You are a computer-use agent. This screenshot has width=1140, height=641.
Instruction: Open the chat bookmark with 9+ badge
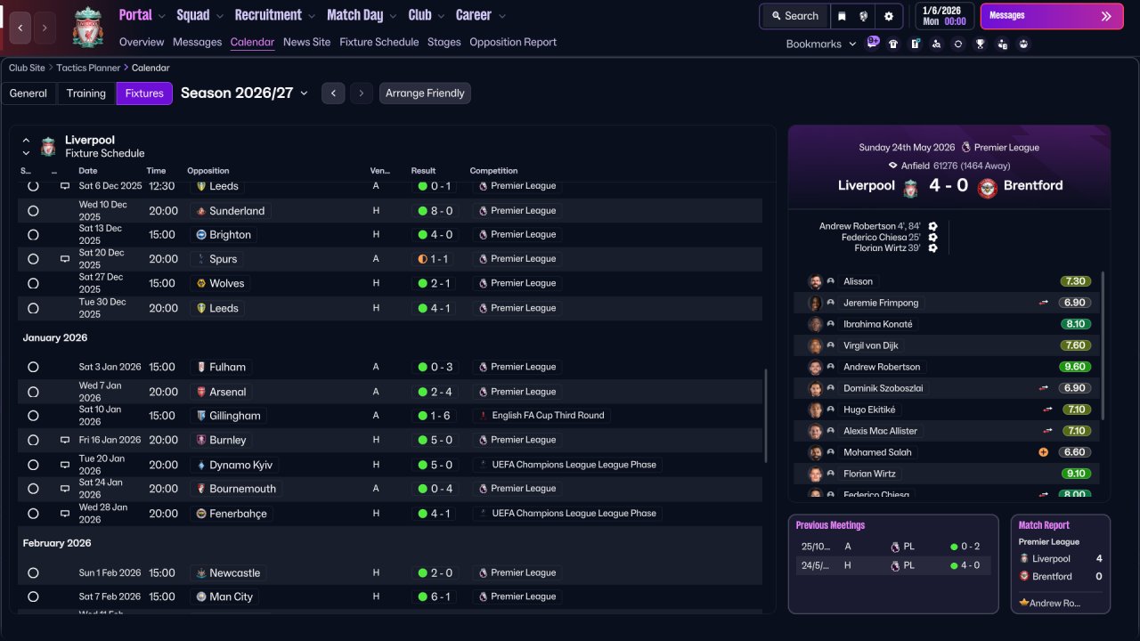pyautogui.click(x=872, y=43)
